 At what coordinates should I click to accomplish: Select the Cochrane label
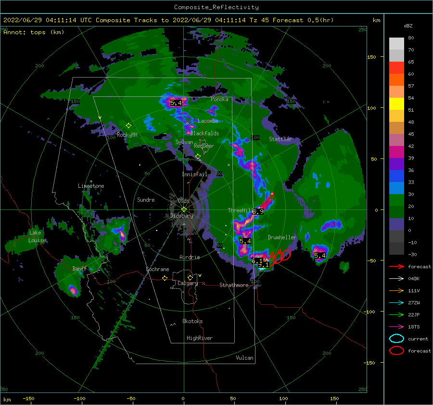[x=157, y=269]
